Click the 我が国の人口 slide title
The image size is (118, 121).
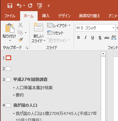click(25, 105)
